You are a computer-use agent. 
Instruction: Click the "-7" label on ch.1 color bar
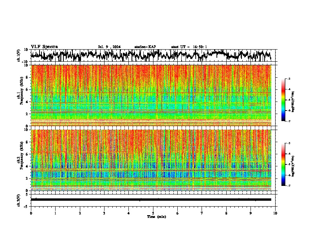click(x=289, y=121)
